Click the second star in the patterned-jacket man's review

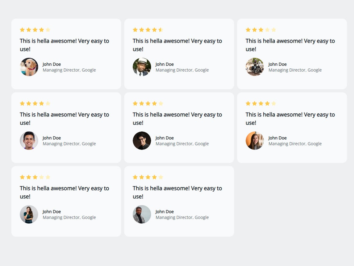pyautogui.click(x=142, y=177)
